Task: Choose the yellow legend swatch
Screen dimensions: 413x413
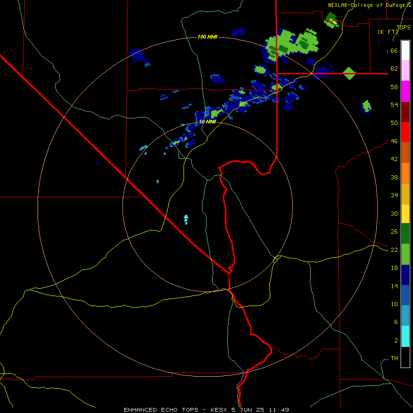Action: coord(405,214)
